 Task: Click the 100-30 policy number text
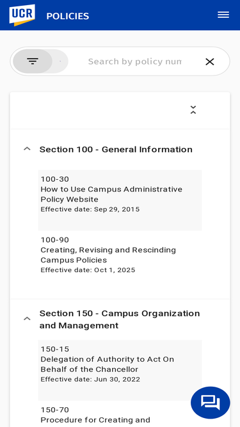click(x=54, y=179)
